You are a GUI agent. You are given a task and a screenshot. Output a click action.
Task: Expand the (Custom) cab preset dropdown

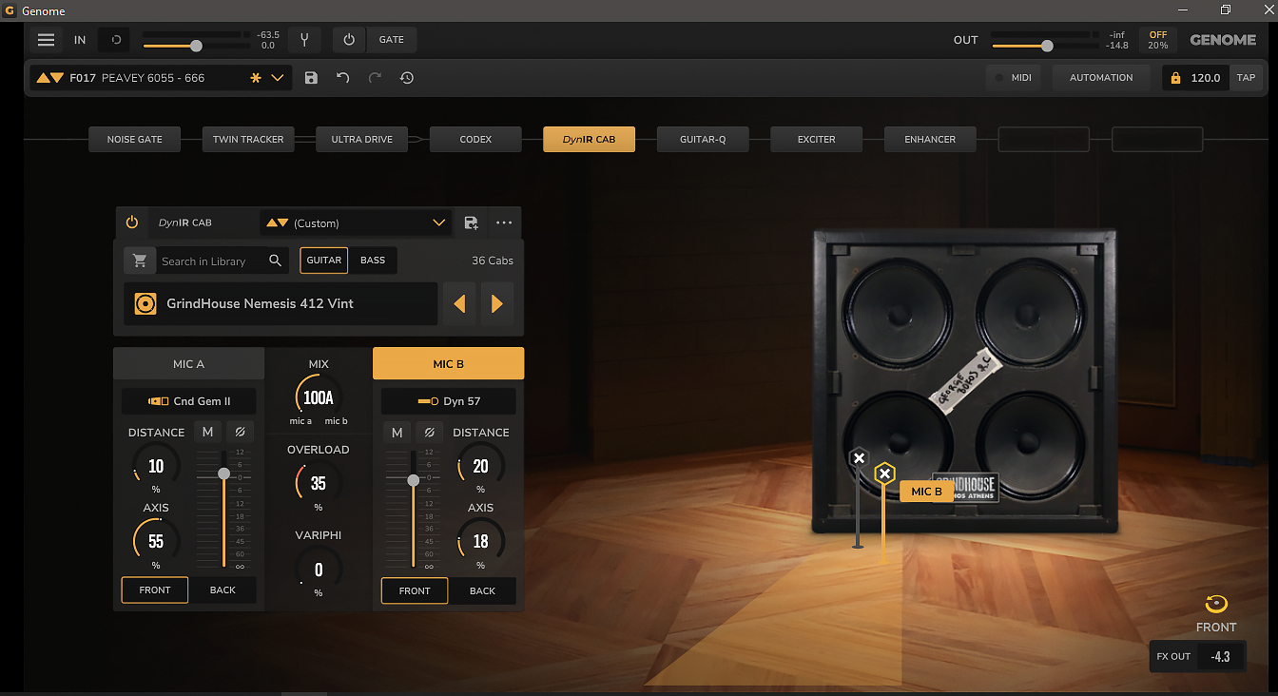pyautogui.click(x=438, y=222)
